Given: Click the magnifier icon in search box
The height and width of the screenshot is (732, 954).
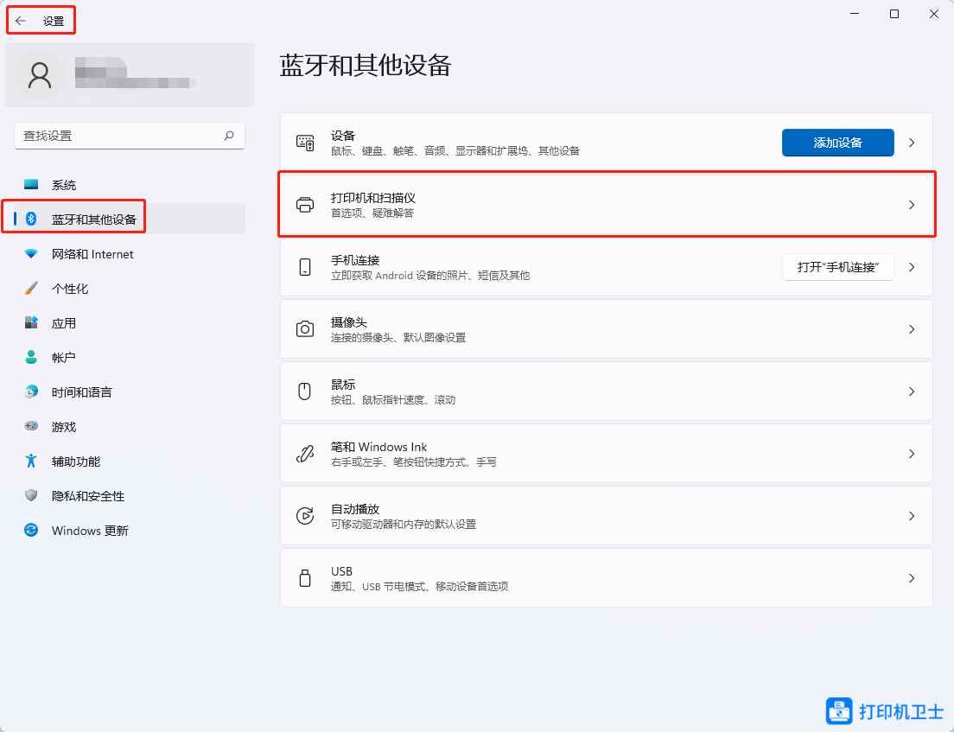Looking at the screenshot, I should click(229, 136).
